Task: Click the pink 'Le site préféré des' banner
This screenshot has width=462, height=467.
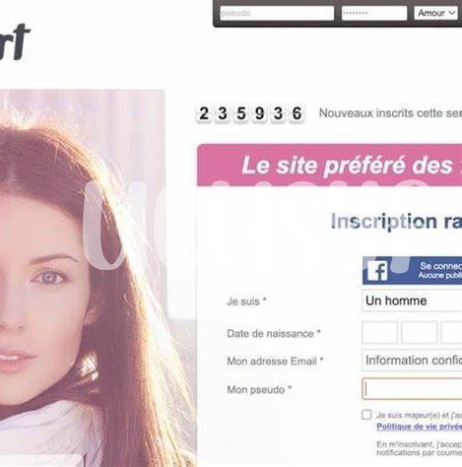Action: 330,166
